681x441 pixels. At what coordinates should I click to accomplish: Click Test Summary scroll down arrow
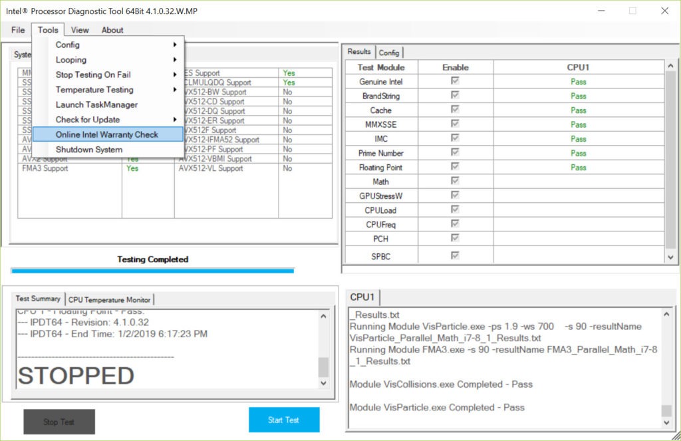pyautogui.click(x=323, y=383)
